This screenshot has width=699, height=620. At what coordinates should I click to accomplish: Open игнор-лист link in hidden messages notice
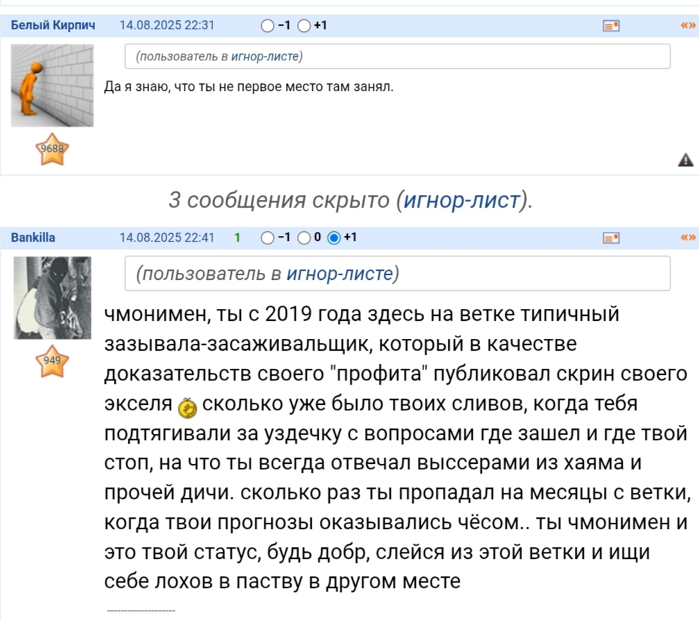point(462,200)
